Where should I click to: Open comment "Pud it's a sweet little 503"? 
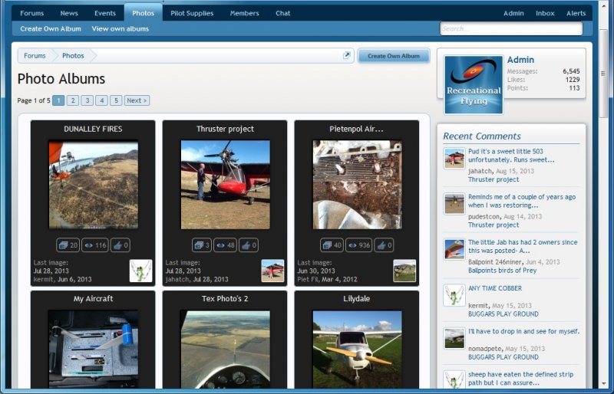pyautogui.click(x=511, y=156)
